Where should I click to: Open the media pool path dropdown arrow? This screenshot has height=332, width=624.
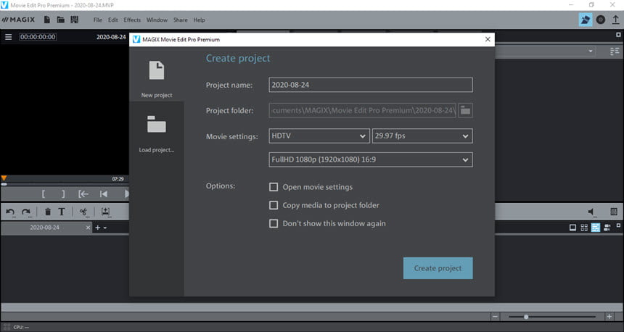pyautogui.click(x=591, y=51)
